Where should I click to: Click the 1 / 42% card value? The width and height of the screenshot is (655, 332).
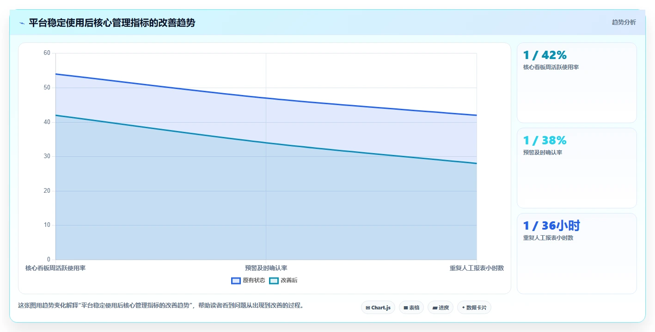pos(545,55)
